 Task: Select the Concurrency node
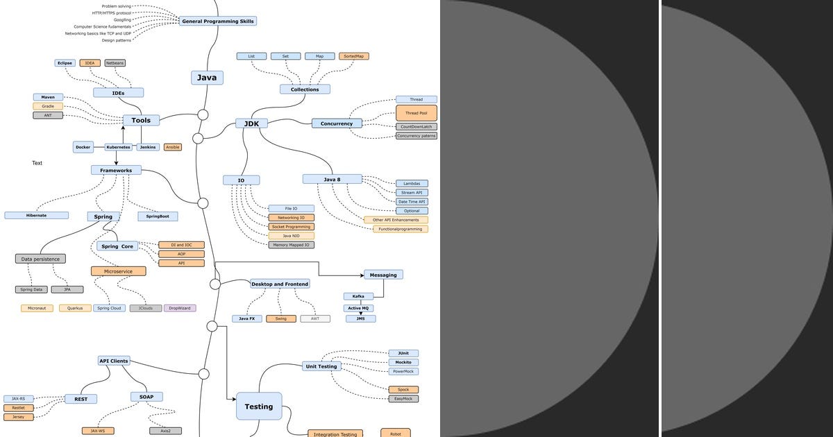point(337,123)
